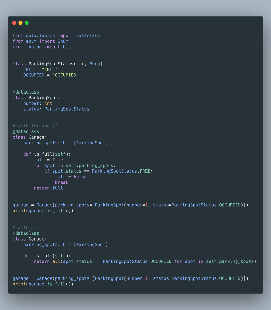Viewport: 271px width, 310px height.
Task: Click the comment '# with for and if'
Action: (x=35, y=126)
